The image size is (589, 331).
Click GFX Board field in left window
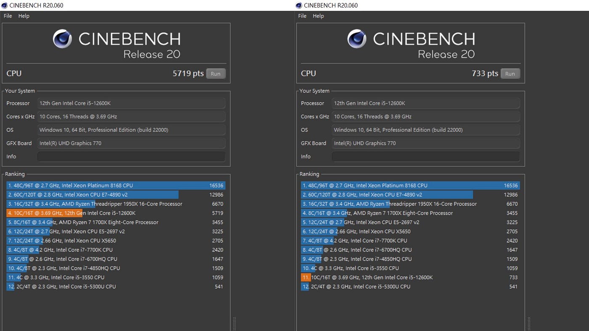[x=131, y=143]
